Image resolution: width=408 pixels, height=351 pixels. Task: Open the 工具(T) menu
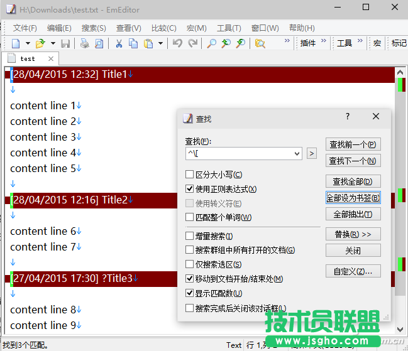[x=229, y=28]
